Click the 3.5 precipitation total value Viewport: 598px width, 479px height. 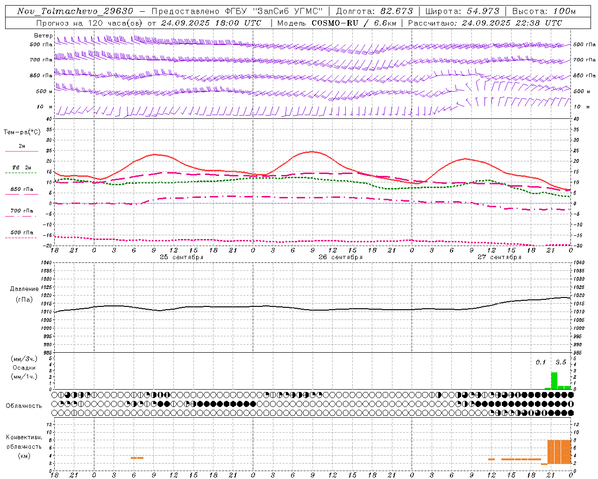561,362
